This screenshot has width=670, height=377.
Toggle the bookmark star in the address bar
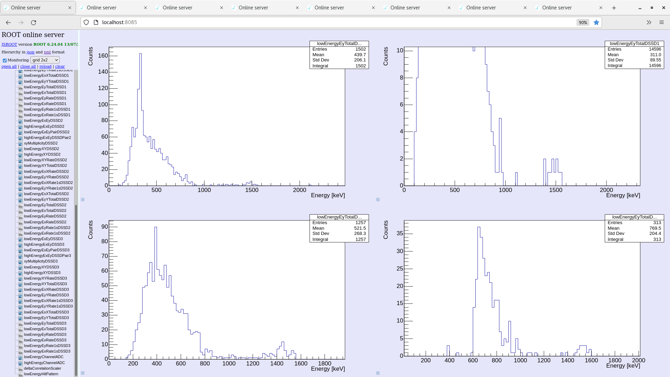596,22
